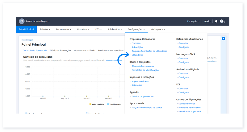Viewport: 247px width, 132px height.
Task: Click the Ajuda help link
Action: coord(207,21)
